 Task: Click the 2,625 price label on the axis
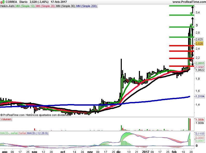click(199, 39)
